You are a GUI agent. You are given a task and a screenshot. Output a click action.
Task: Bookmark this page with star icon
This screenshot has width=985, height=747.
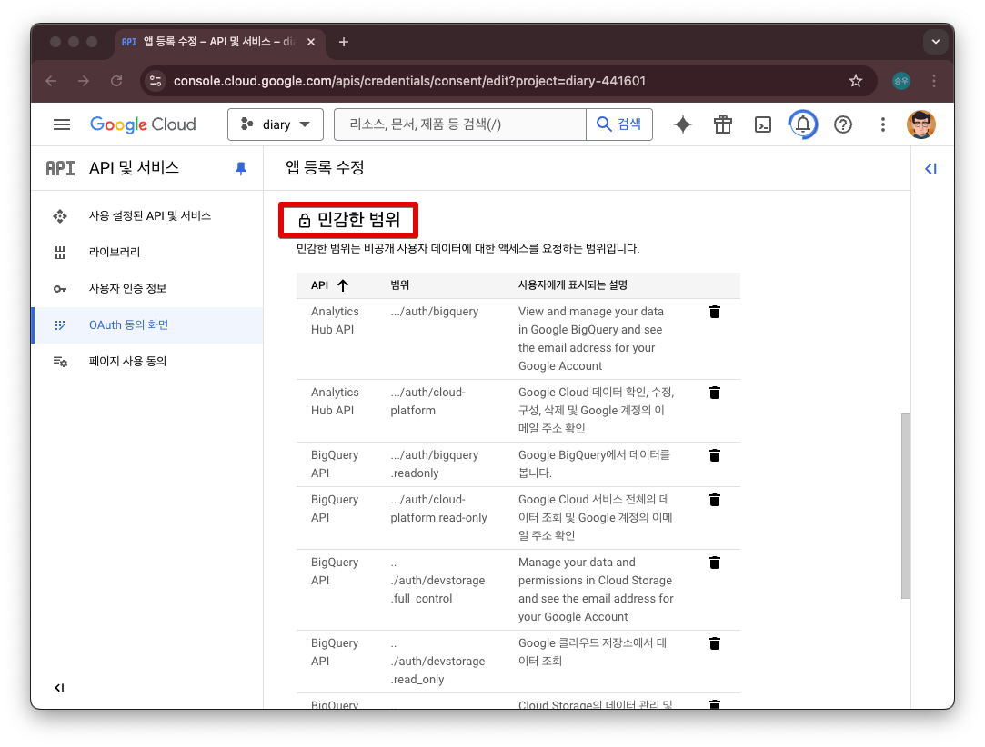click(x=856, y=81)
